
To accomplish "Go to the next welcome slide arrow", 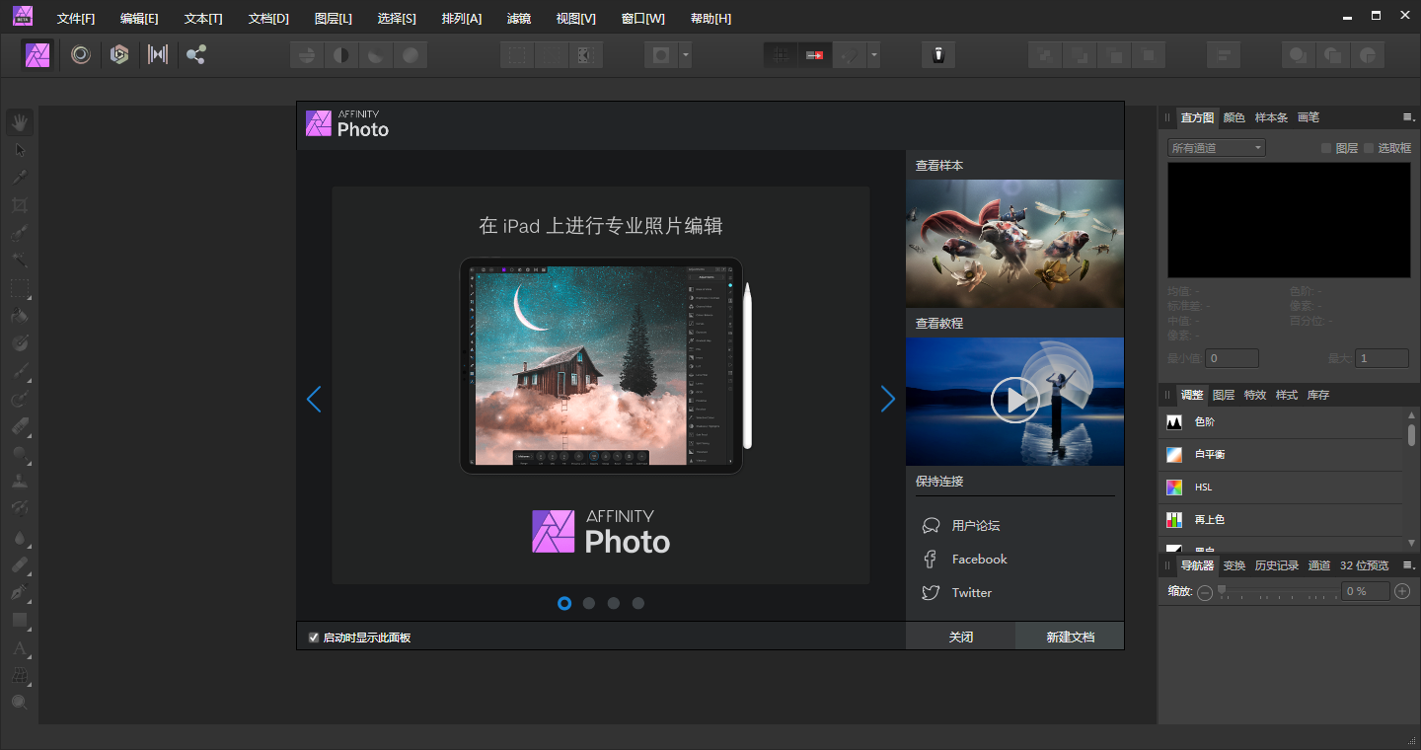I will tap(887, 399).
